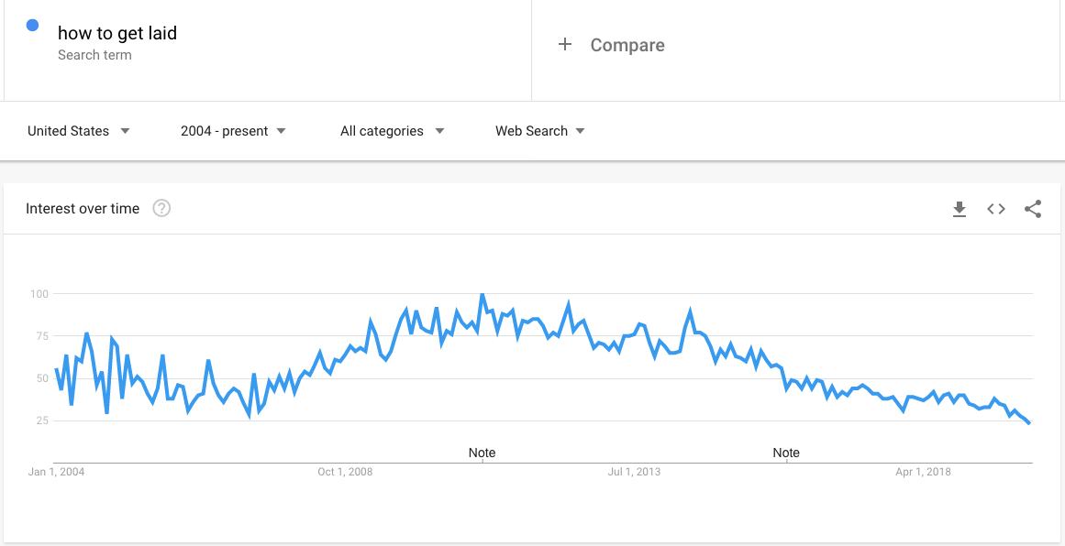Click the Search term label under query
Screen dimensions: 1065x546
(94, 55)
